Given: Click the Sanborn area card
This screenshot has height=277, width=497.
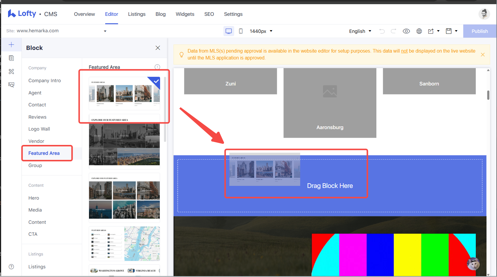Looking at the screenshot, I should (x=429, y=81).
